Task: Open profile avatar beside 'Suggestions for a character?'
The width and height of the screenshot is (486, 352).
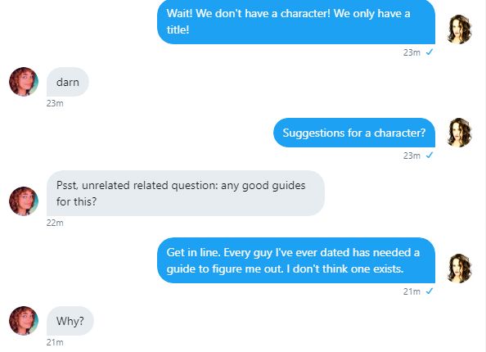Action: (x=459, y=133)
